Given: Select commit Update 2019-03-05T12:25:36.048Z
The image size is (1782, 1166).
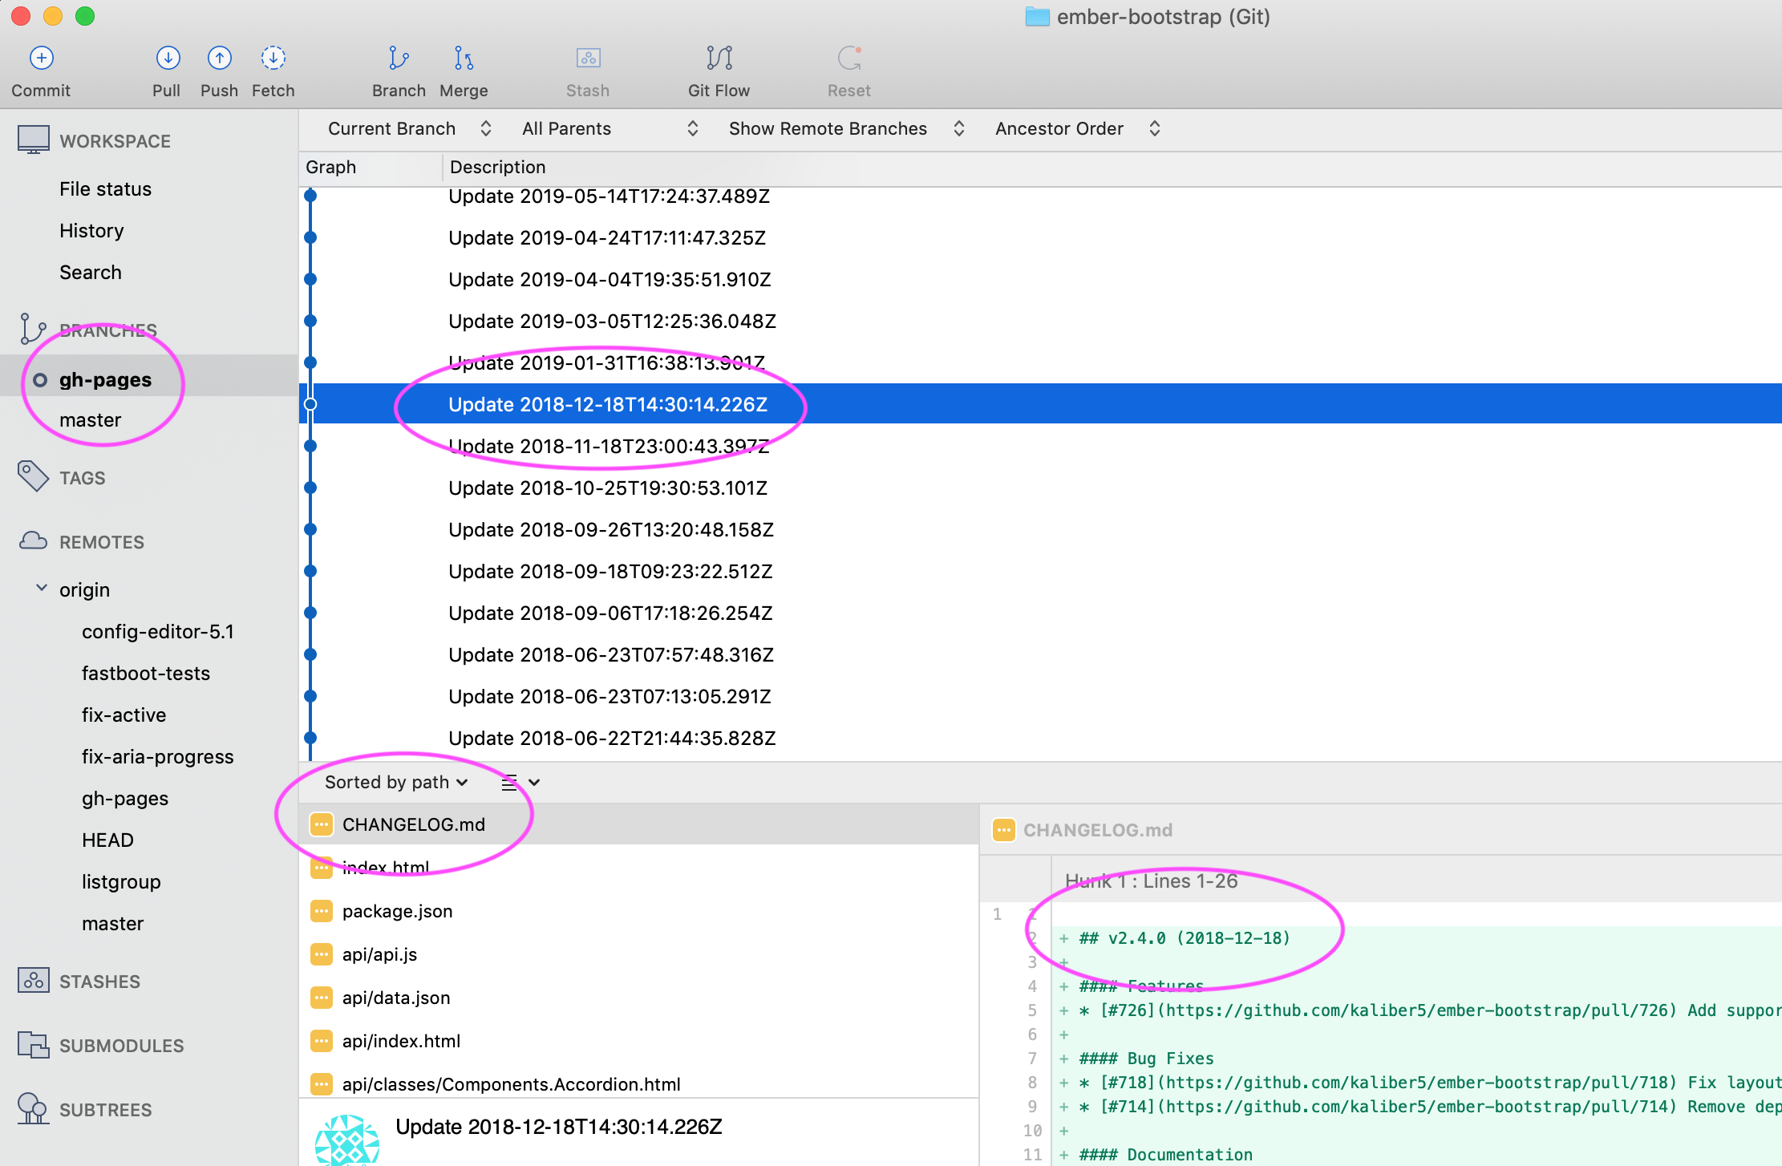Looking at the screenshot, I should [x=612, y=322].
